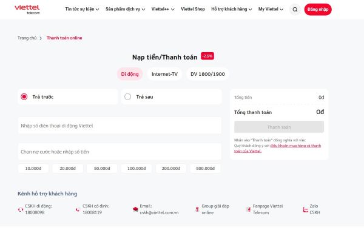The image size is (364, 230).
Task: Click the Zalo CSKH icon
Action: (x=305, y=209)
